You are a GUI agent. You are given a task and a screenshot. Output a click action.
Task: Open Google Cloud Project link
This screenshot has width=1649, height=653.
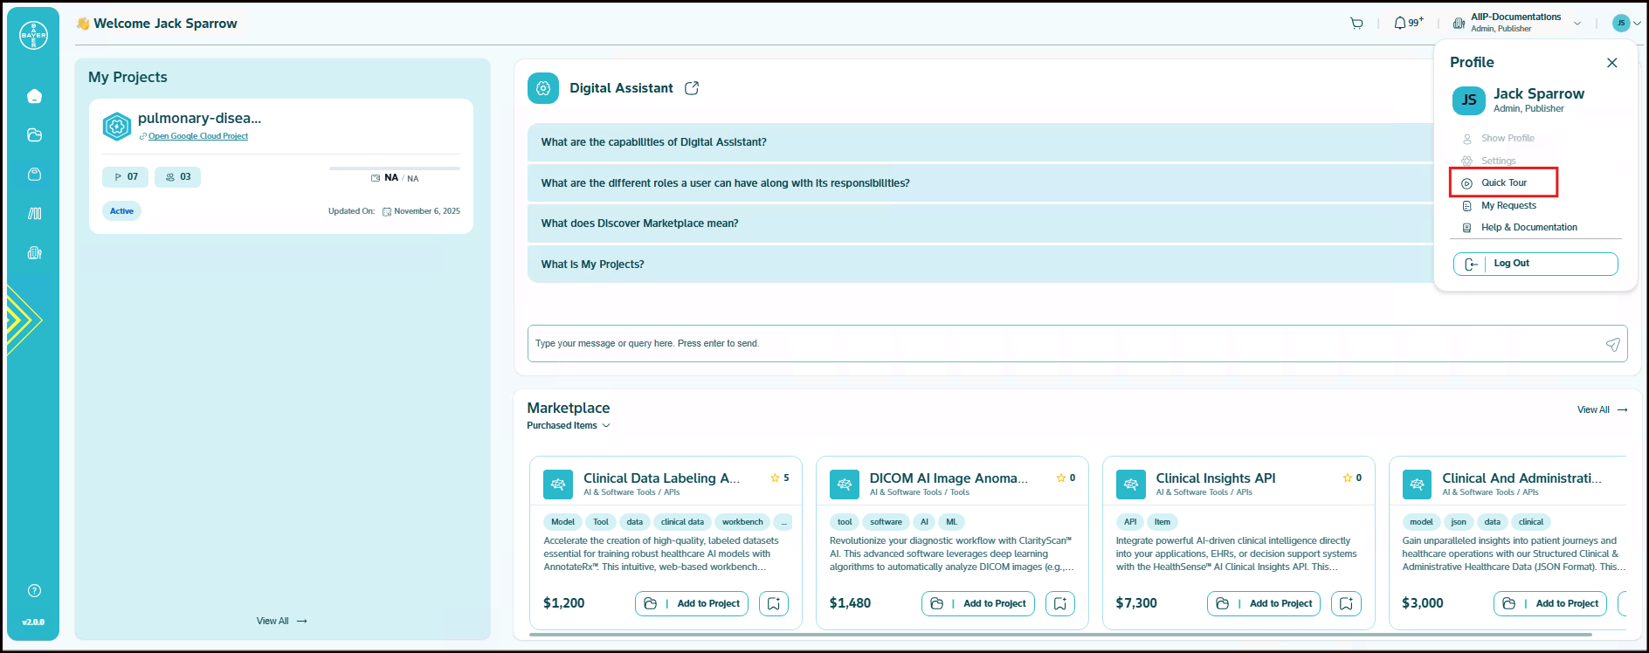197,136
